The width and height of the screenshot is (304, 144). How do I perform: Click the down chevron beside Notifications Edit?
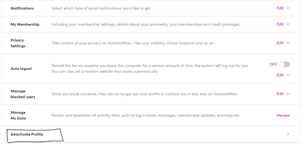[x=288, y=8]
